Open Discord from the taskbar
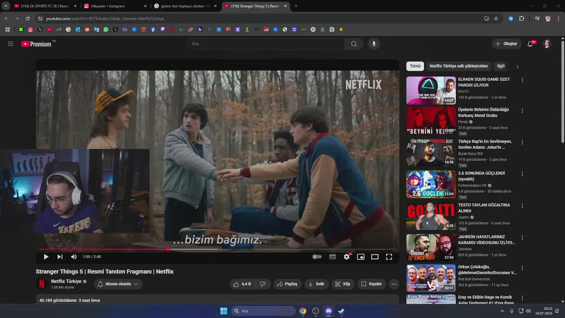This screenshot has width=565, height=318. coord(328,311)
